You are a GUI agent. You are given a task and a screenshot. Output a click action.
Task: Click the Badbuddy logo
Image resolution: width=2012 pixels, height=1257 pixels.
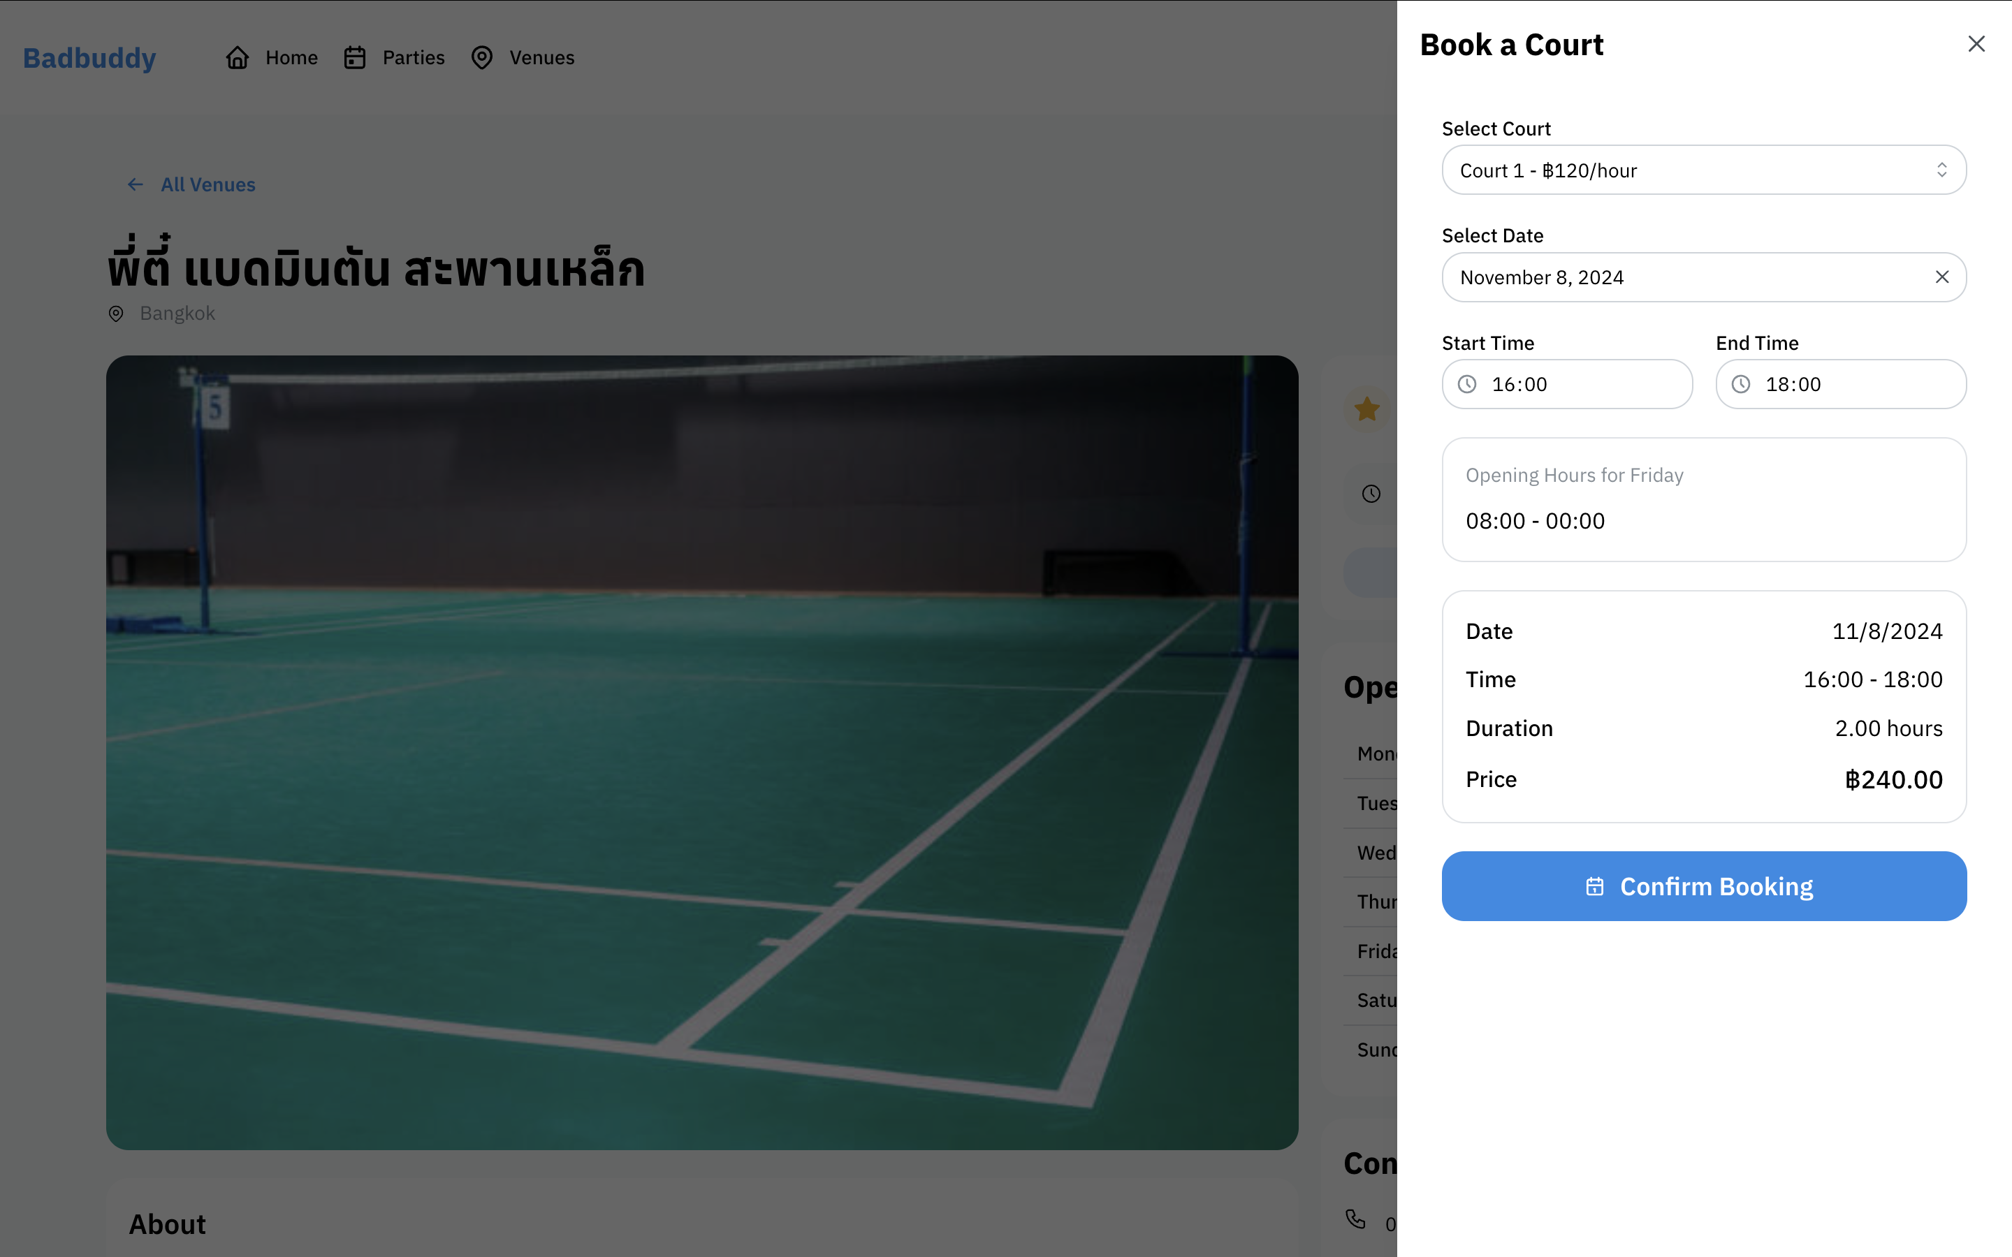coord(90,58)
